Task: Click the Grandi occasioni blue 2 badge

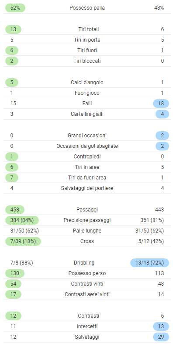Action: 162,136
